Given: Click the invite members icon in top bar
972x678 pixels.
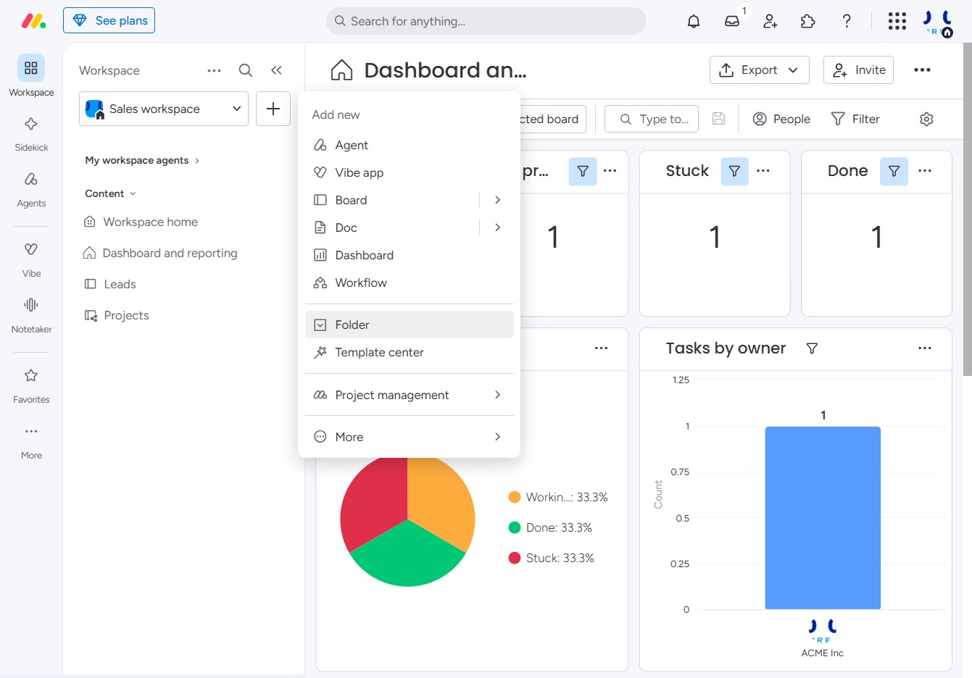Looking at the screenshot, I should pyautogui.click(x=770, y=21).
